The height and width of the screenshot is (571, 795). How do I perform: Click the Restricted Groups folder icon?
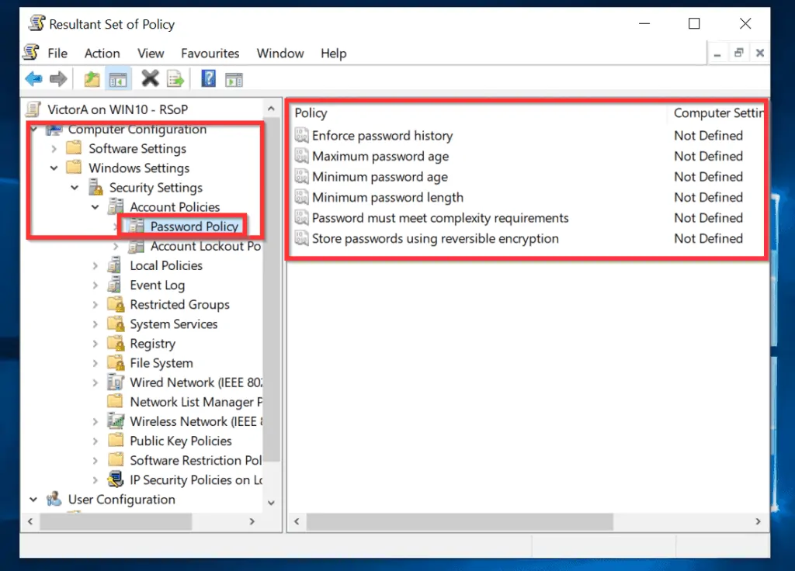tap(116, 304)
